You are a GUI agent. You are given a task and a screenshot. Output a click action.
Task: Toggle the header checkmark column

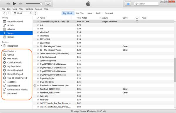pyautogui.click(x=38, y=18)
